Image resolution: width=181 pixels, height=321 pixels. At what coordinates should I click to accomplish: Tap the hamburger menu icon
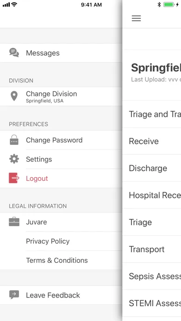click(x=136, y=18)
